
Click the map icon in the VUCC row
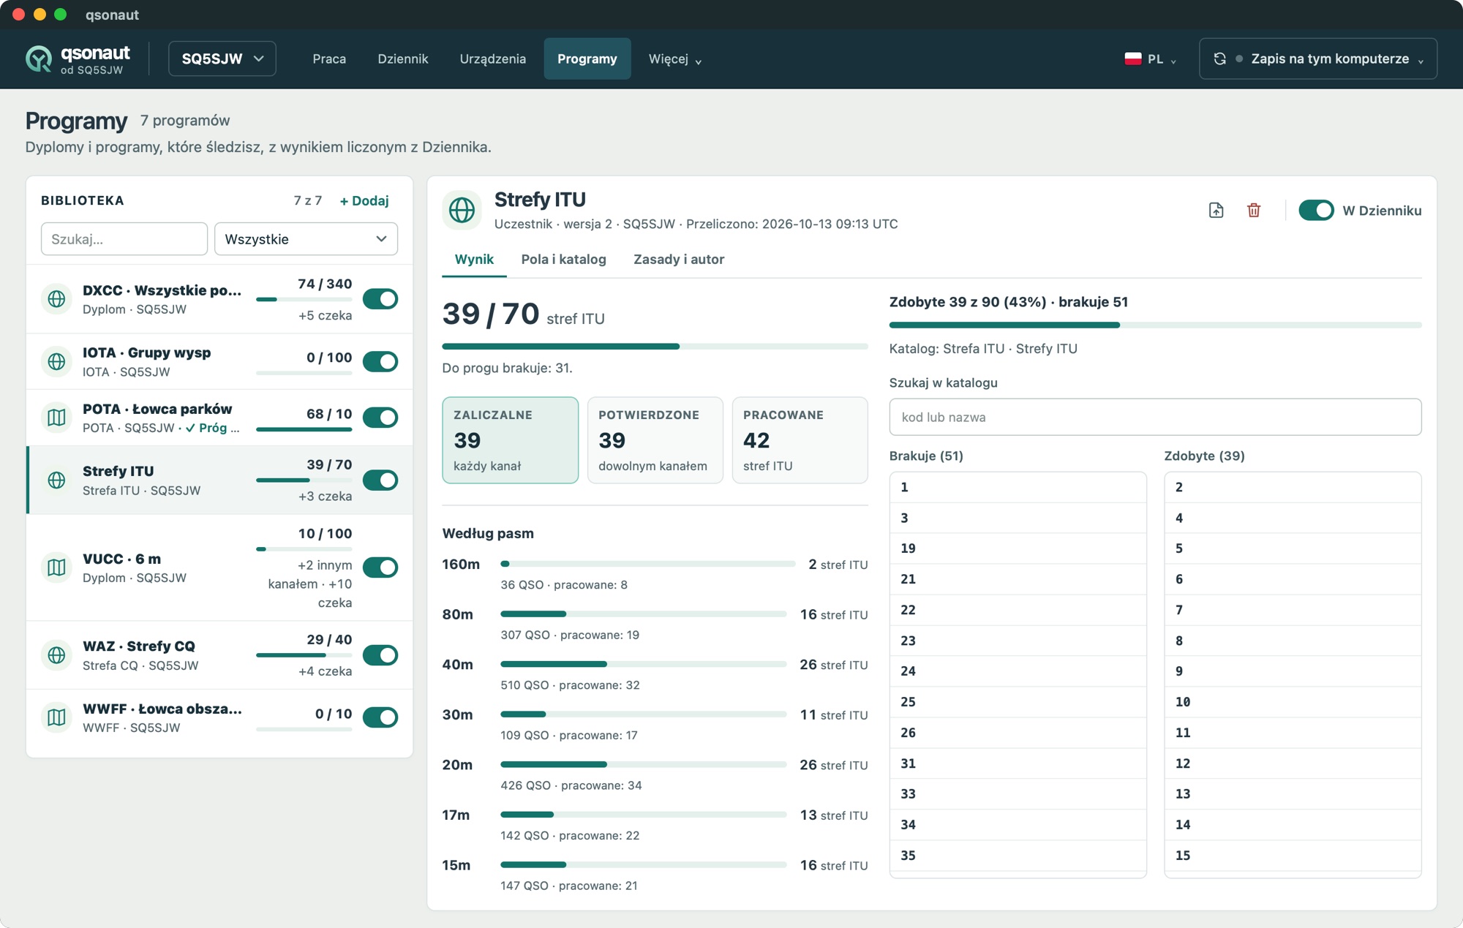[x=56, y=567]
